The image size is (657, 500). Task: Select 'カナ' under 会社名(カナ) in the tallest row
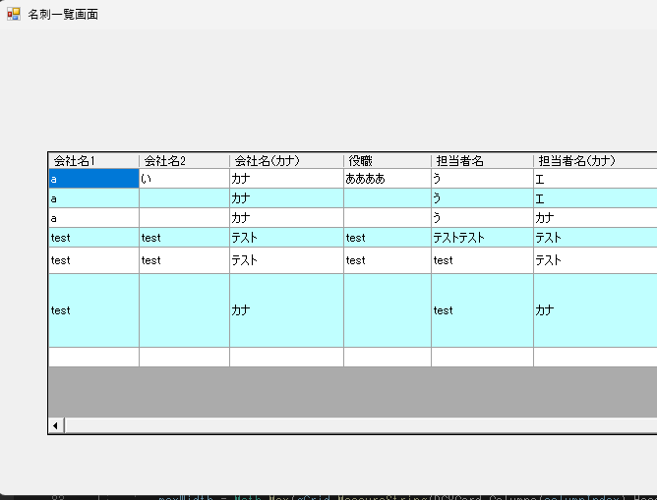286,310
